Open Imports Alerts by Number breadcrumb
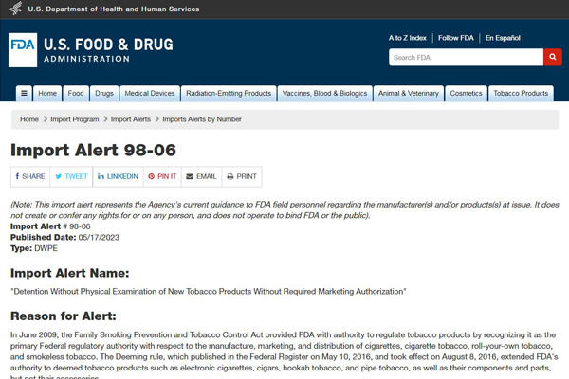Viewport: 569px width, 379px height. point(202,119)
